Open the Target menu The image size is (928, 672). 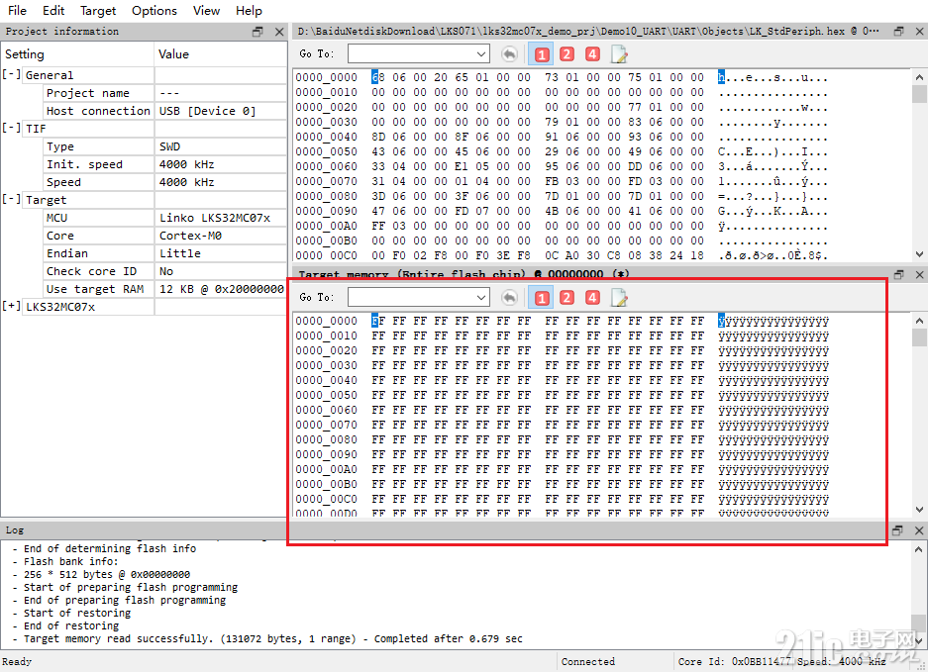pos(98,11)
